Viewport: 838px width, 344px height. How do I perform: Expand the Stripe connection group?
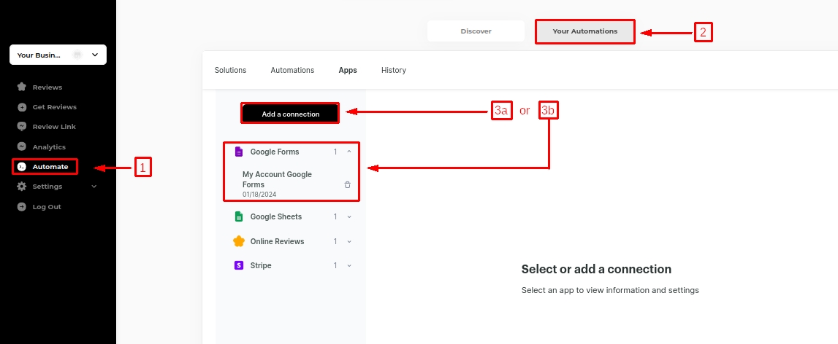(349, 266)
